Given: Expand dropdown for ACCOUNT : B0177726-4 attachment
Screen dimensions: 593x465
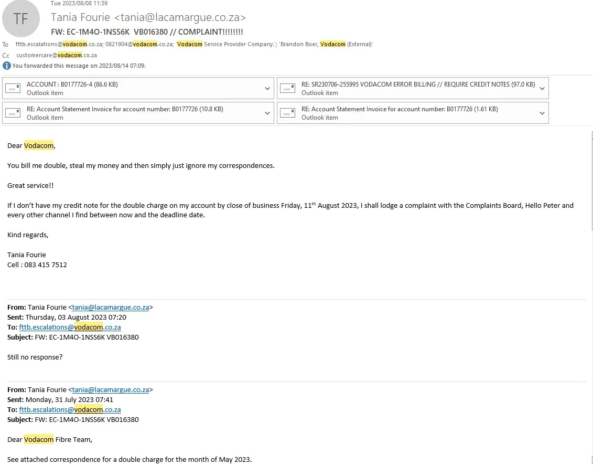Looking at the screenshot, I should click(x=267, y=89).
